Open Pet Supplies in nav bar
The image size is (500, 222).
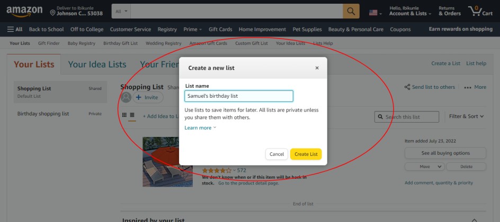[x=307, y=29]
